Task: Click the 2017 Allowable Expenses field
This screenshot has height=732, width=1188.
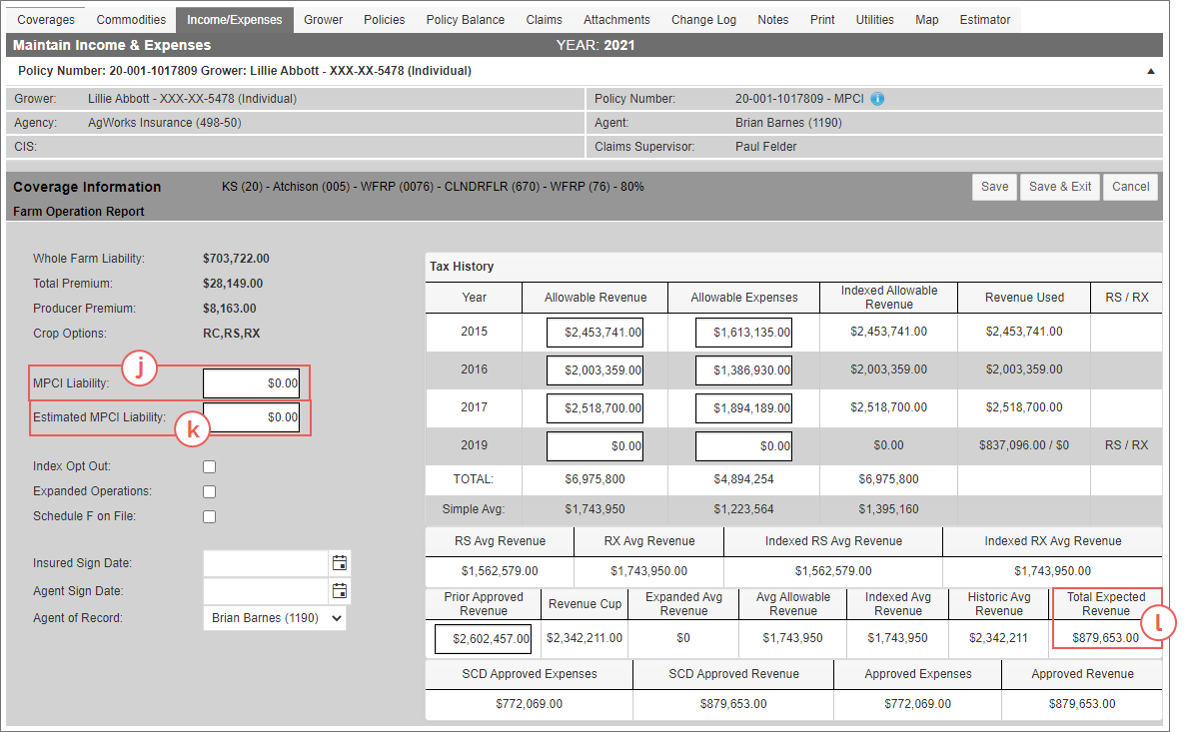Action: click(x=743, y=408)
